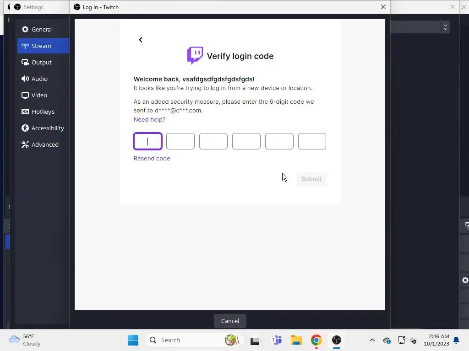Open the Output settings section

[43, 62]
